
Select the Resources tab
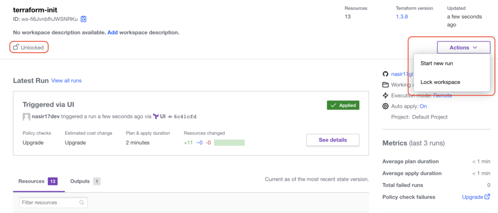[38, 181]
